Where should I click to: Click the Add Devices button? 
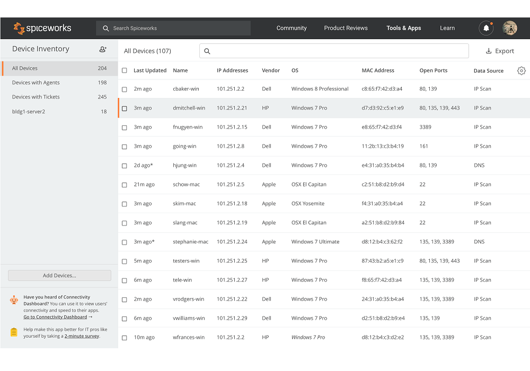59,275
